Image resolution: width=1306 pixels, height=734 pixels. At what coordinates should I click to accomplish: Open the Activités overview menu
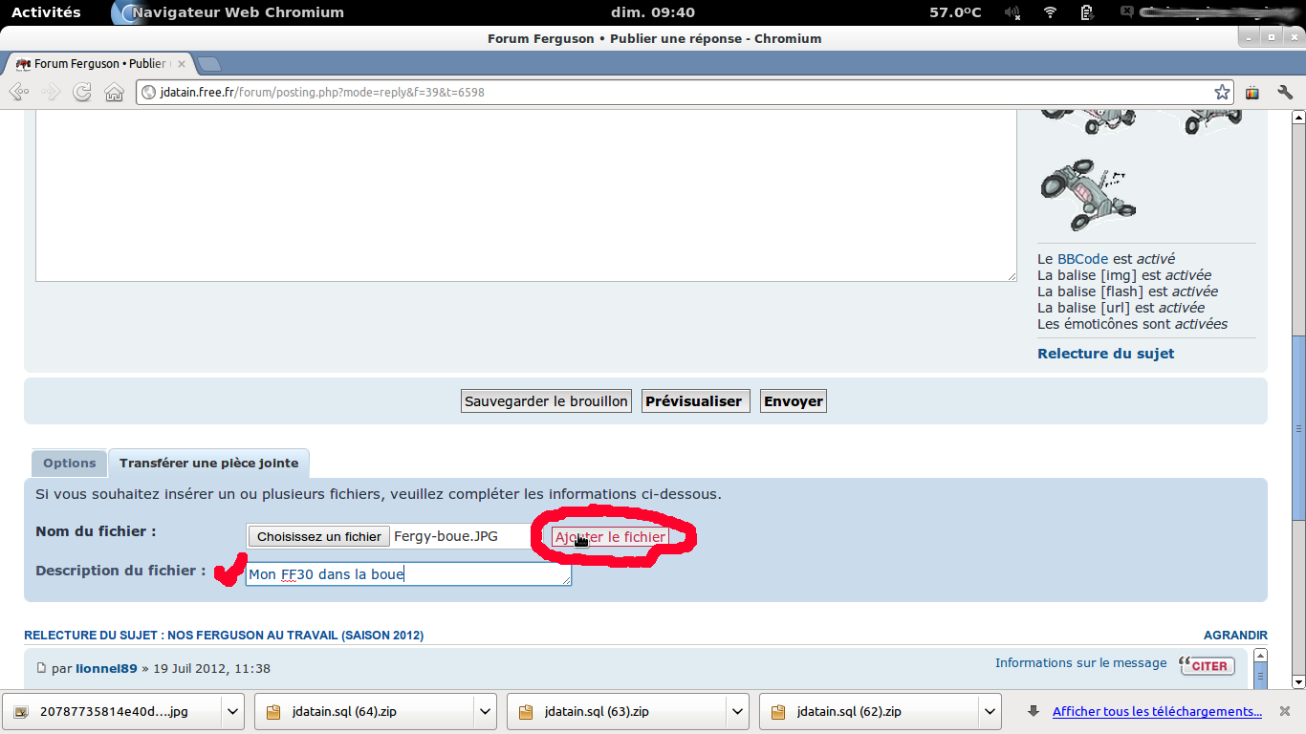pos(46,12)
